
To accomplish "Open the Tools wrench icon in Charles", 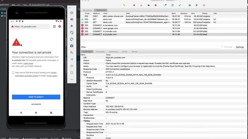I will coord(197,5).
